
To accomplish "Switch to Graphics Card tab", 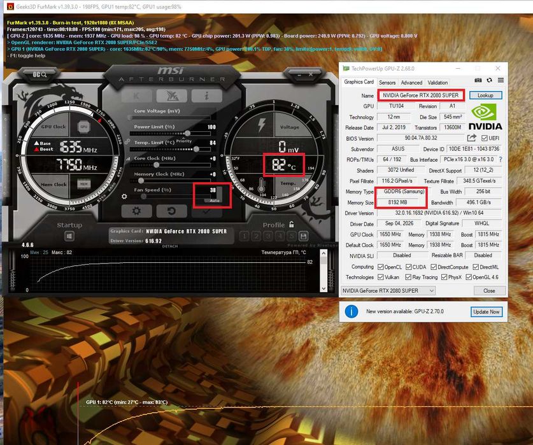I will (359, 82).
